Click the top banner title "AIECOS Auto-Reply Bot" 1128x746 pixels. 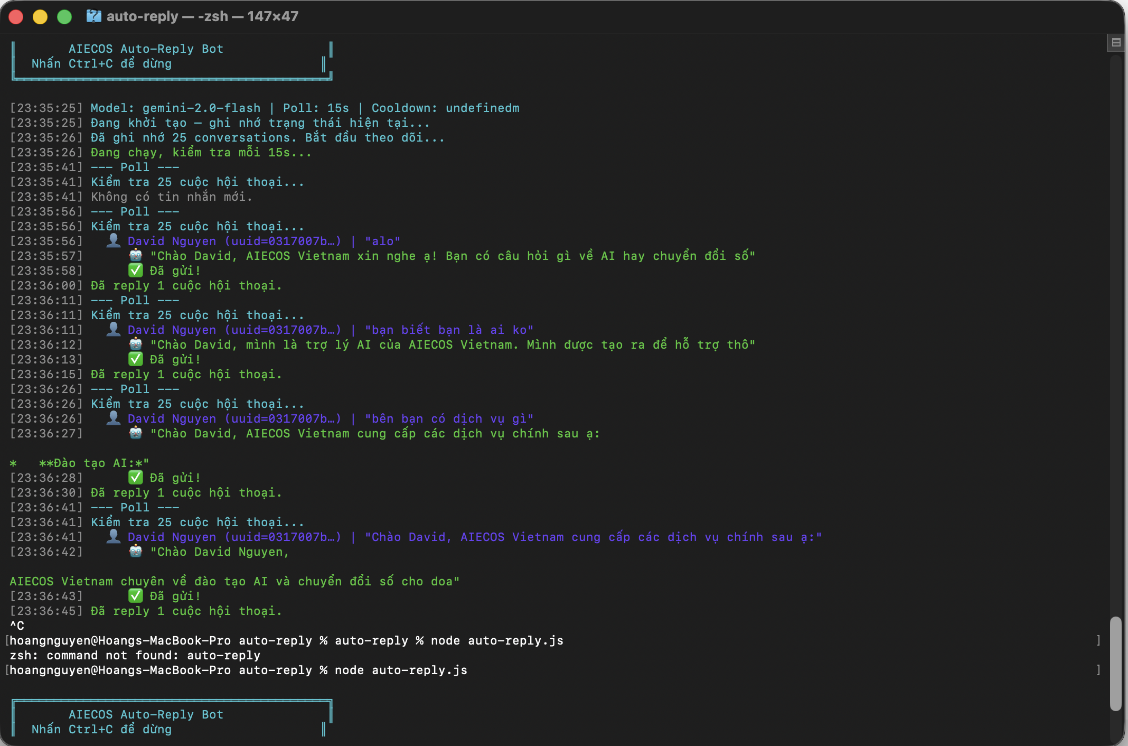tap(146, 49)
